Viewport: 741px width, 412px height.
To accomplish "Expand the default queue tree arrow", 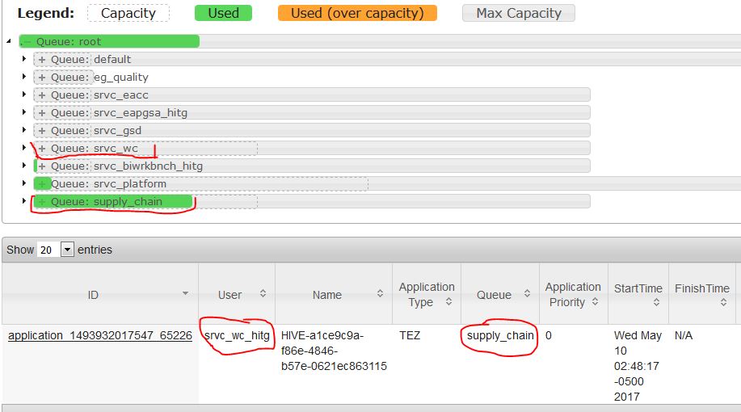I will 24,59.
